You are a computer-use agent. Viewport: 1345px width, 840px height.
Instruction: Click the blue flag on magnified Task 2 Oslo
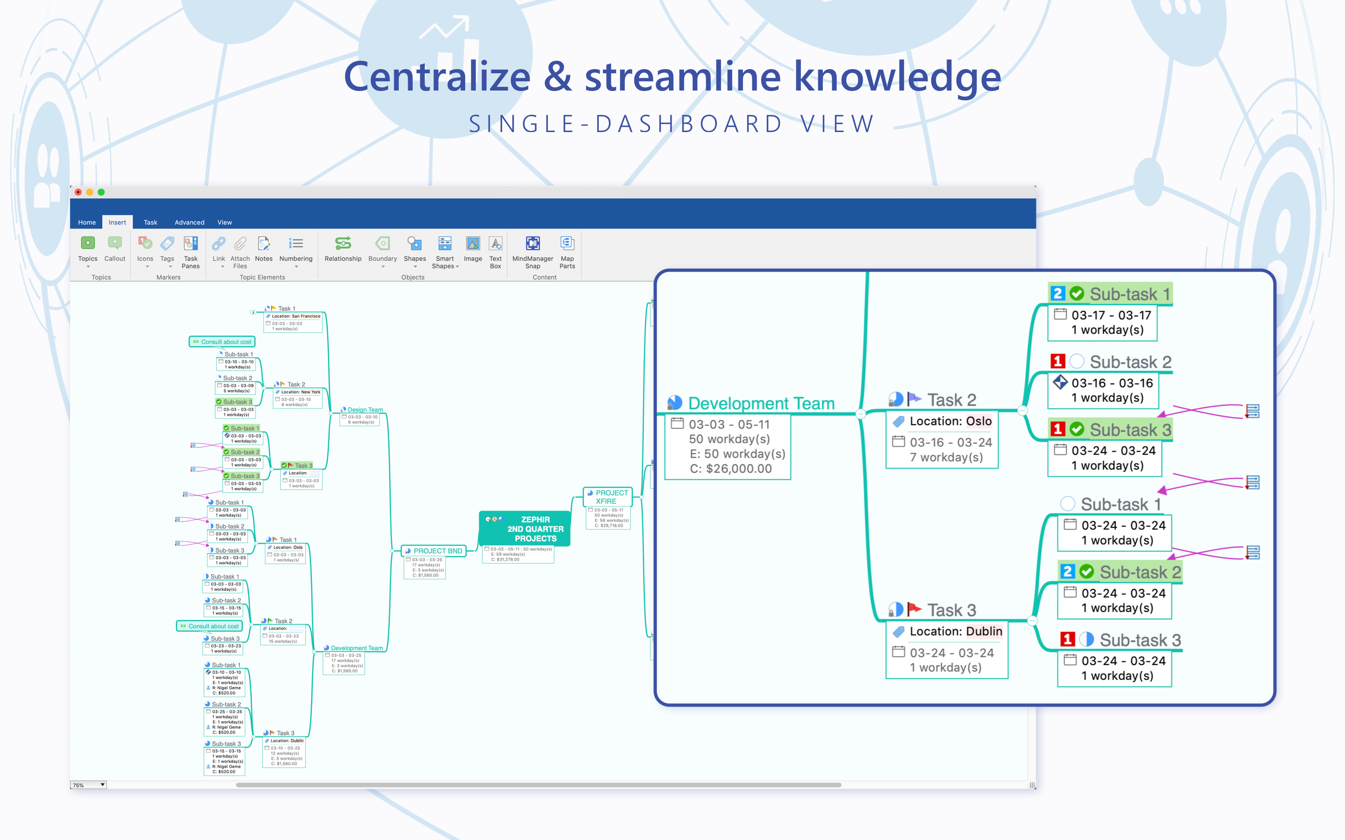tap(914, 399)
